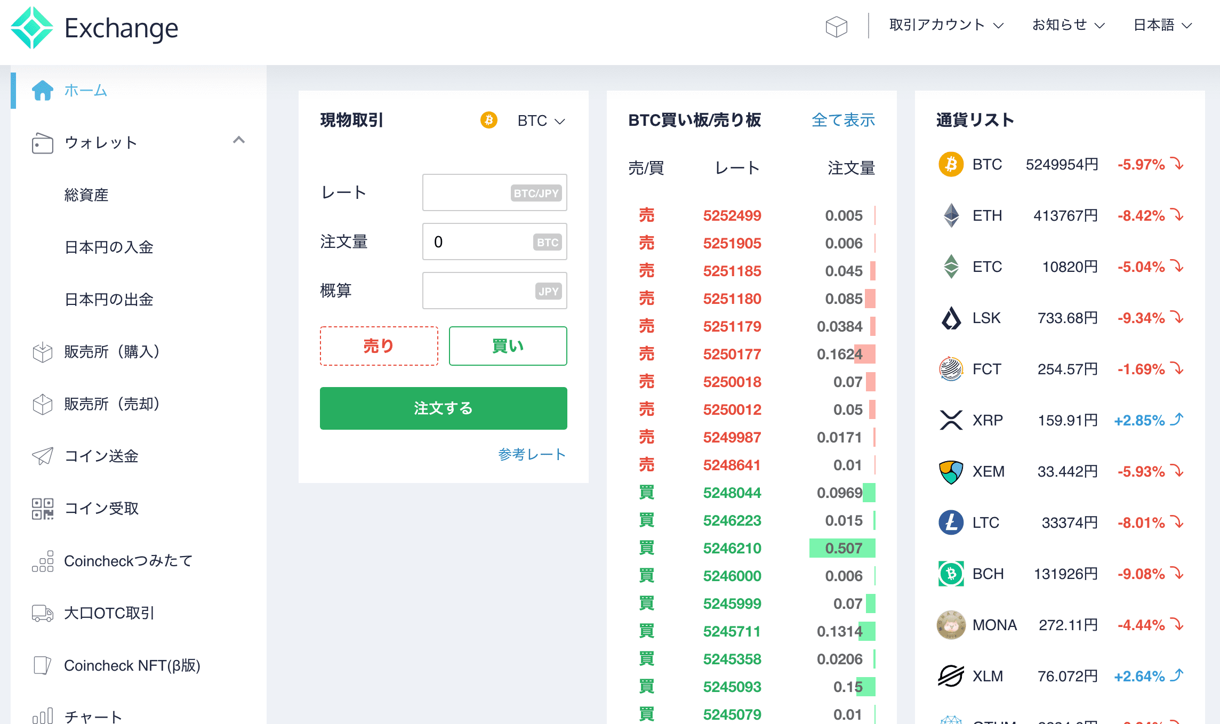Open the 取引アカウント dropdown menu
The image size is (1220, 724).
946,25
